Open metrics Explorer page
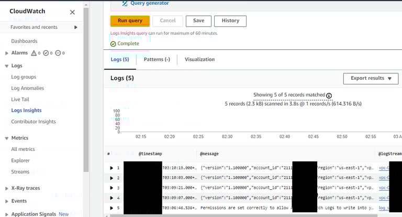402x217 pixels. pyautogui.click(x=20, y=160)
